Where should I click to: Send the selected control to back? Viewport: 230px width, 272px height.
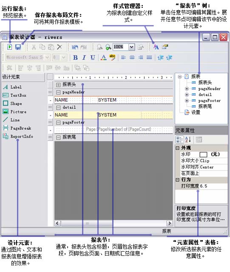click(x=86, y=68)
